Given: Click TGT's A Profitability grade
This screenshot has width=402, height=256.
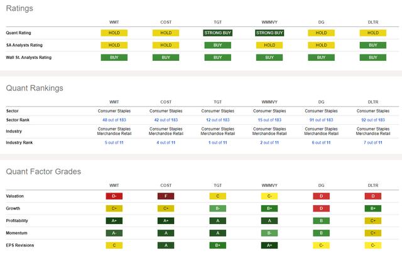Looking at the screenshot, I should pyautogui.click(x=218, y=221).
